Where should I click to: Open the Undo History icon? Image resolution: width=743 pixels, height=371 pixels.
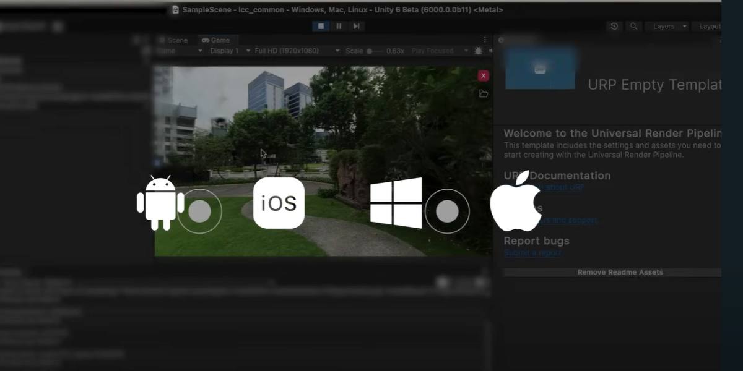click(x=614, y=27)
